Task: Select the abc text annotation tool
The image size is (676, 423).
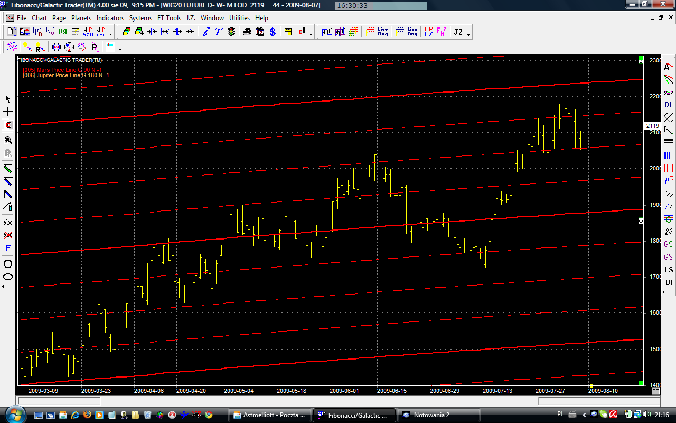Action: [8, 222]
